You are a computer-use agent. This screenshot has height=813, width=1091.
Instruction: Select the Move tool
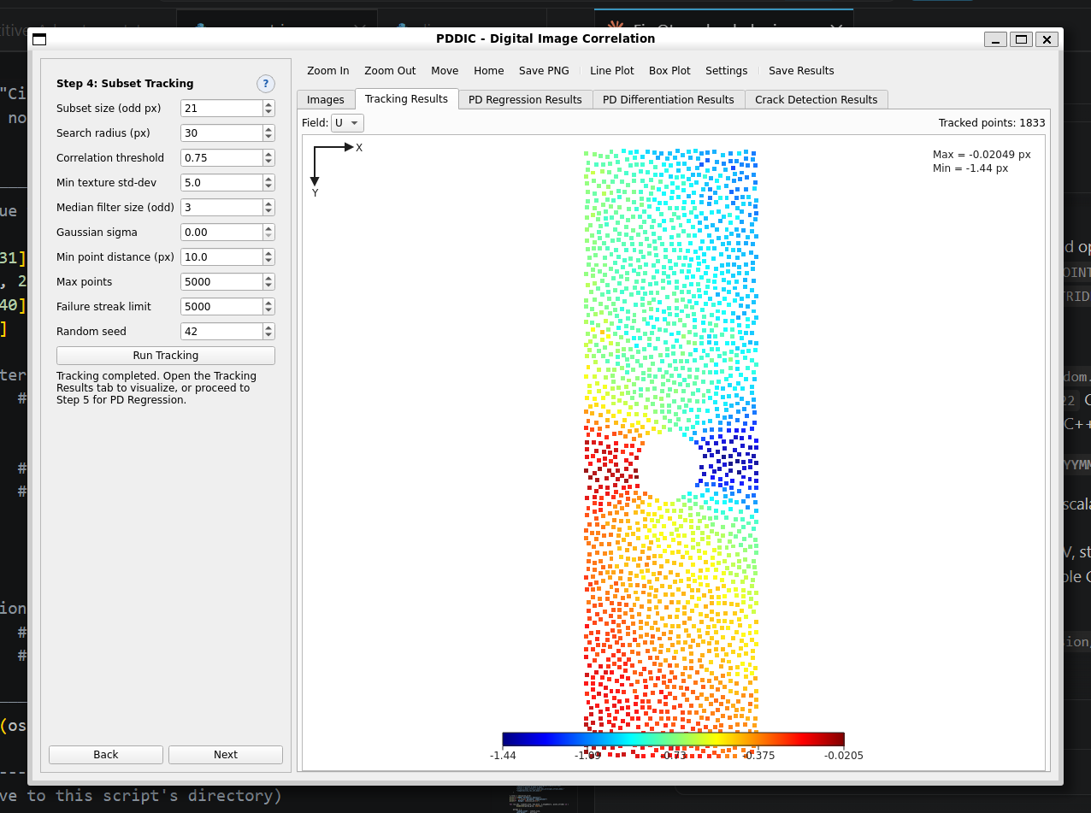pyautogui.click(x=445, y=71)
